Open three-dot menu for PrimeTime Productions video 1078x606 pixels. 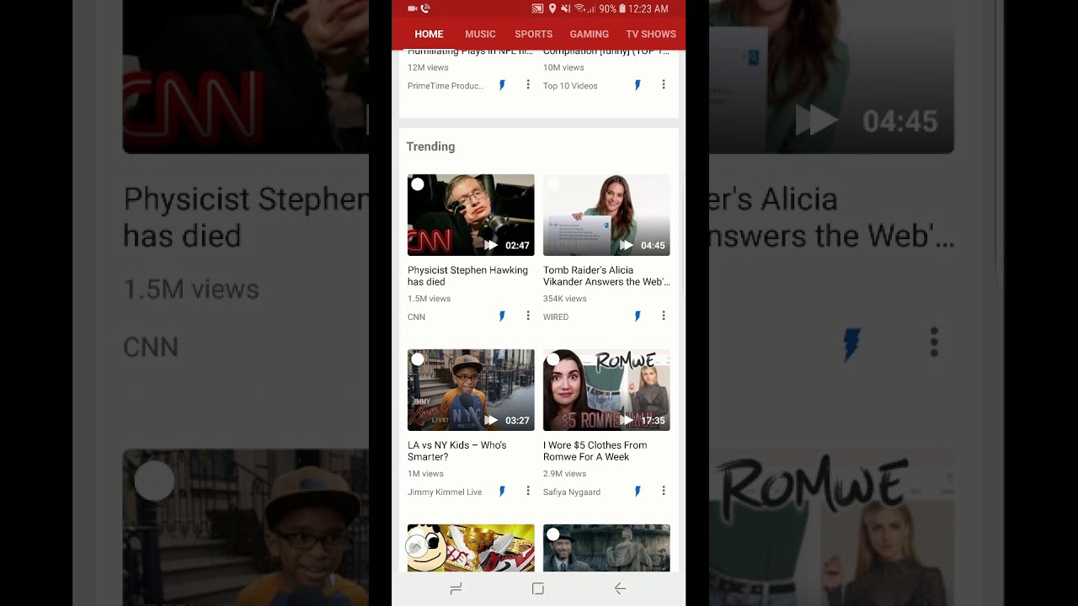528,85
